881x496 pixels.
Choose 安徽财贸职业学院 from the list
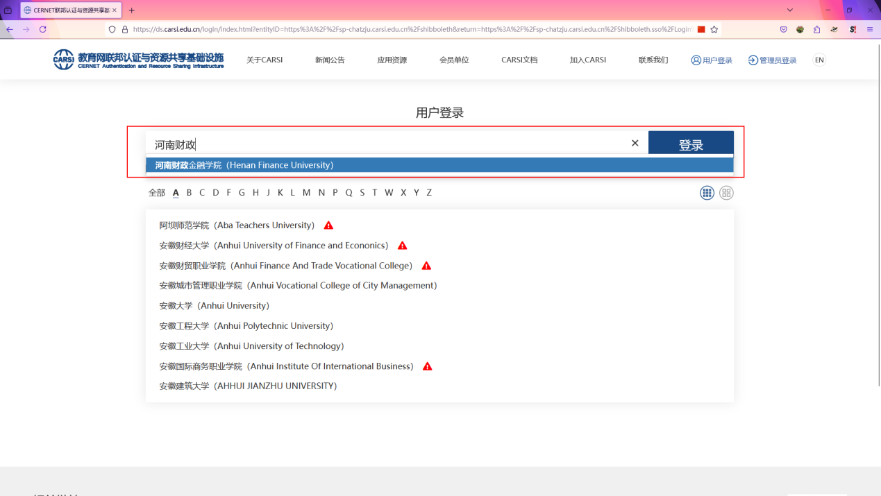point(286,266)
